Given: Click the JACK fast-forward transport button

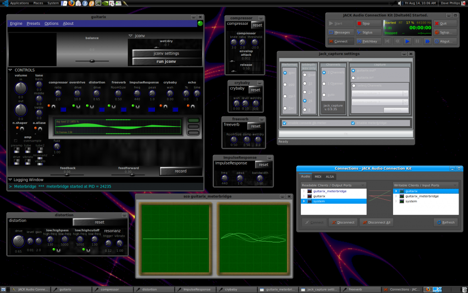Looking at the screenshot, I should 427,41.
